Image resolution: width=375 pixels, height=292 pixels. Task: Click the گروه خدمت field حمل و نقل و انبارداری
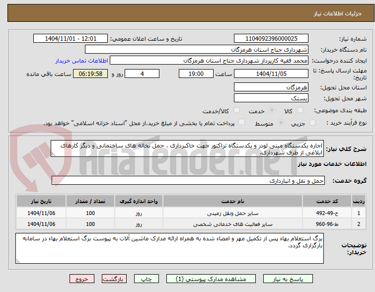point(188,181)
